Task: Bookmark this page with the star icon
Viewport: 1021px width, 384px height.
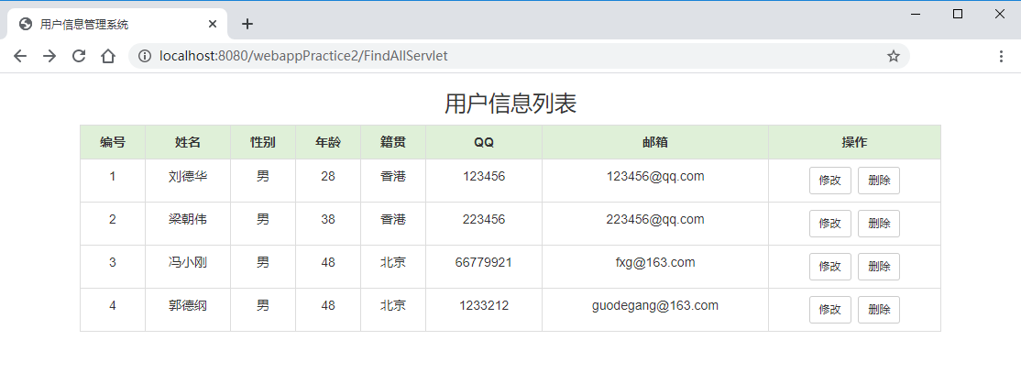Action: (x=894, y=56)
